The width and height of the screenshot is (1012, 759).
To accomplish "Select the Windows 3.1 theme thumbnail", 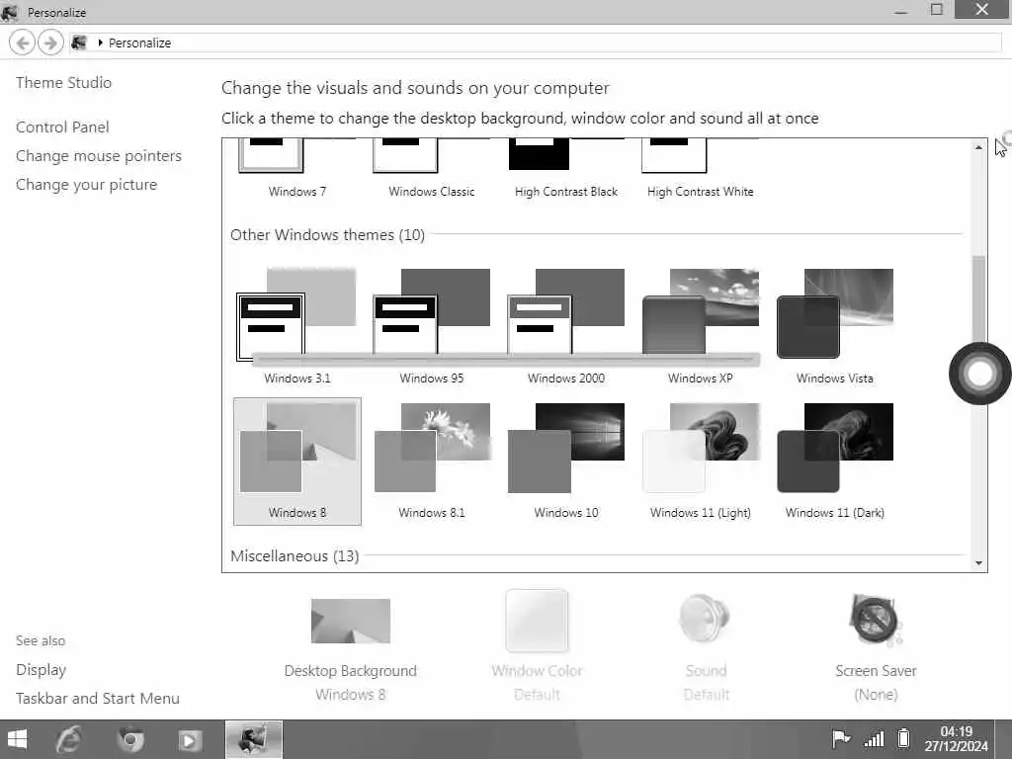I will 296,314.
